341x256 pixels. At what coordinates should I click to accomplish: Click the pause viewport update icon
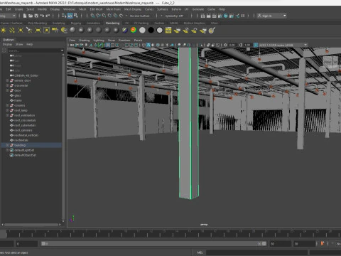[x=243, y=16]
